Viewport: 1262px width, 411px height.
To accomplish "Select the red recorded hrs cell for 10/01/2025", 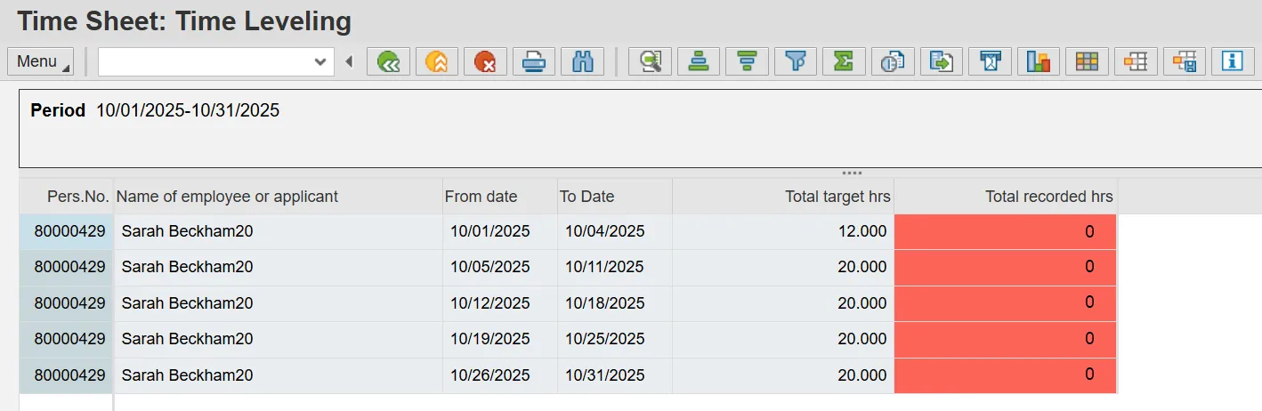I will (x=1005, y=231).
